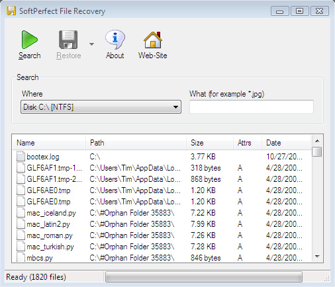Focus the What file mask input field
Screen dimensions: 335x287
[252, 107]
